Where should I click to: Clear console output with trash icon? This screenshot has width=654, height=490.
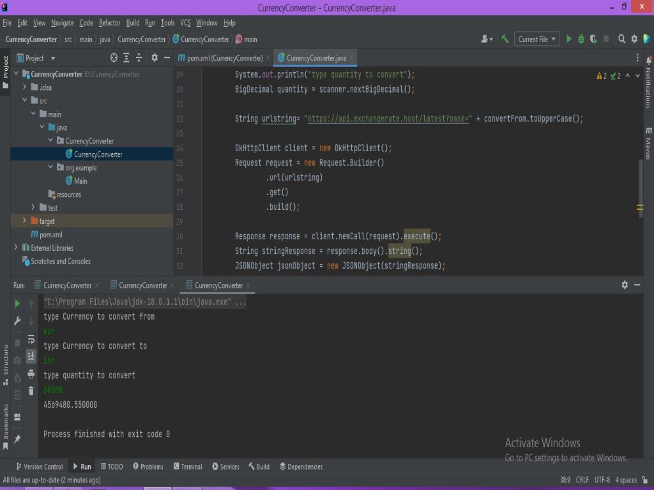click(x=31, y=391)
